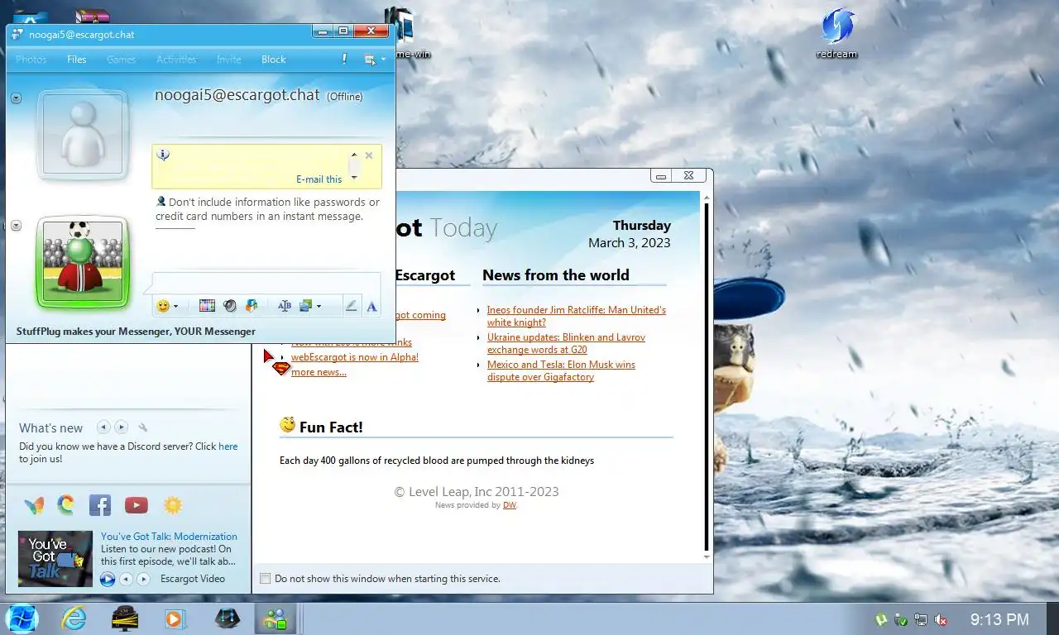This screenshot has height=635, width=1059.
Task: Open the redream desktop shortcut
Action: (x=837, y=34)
